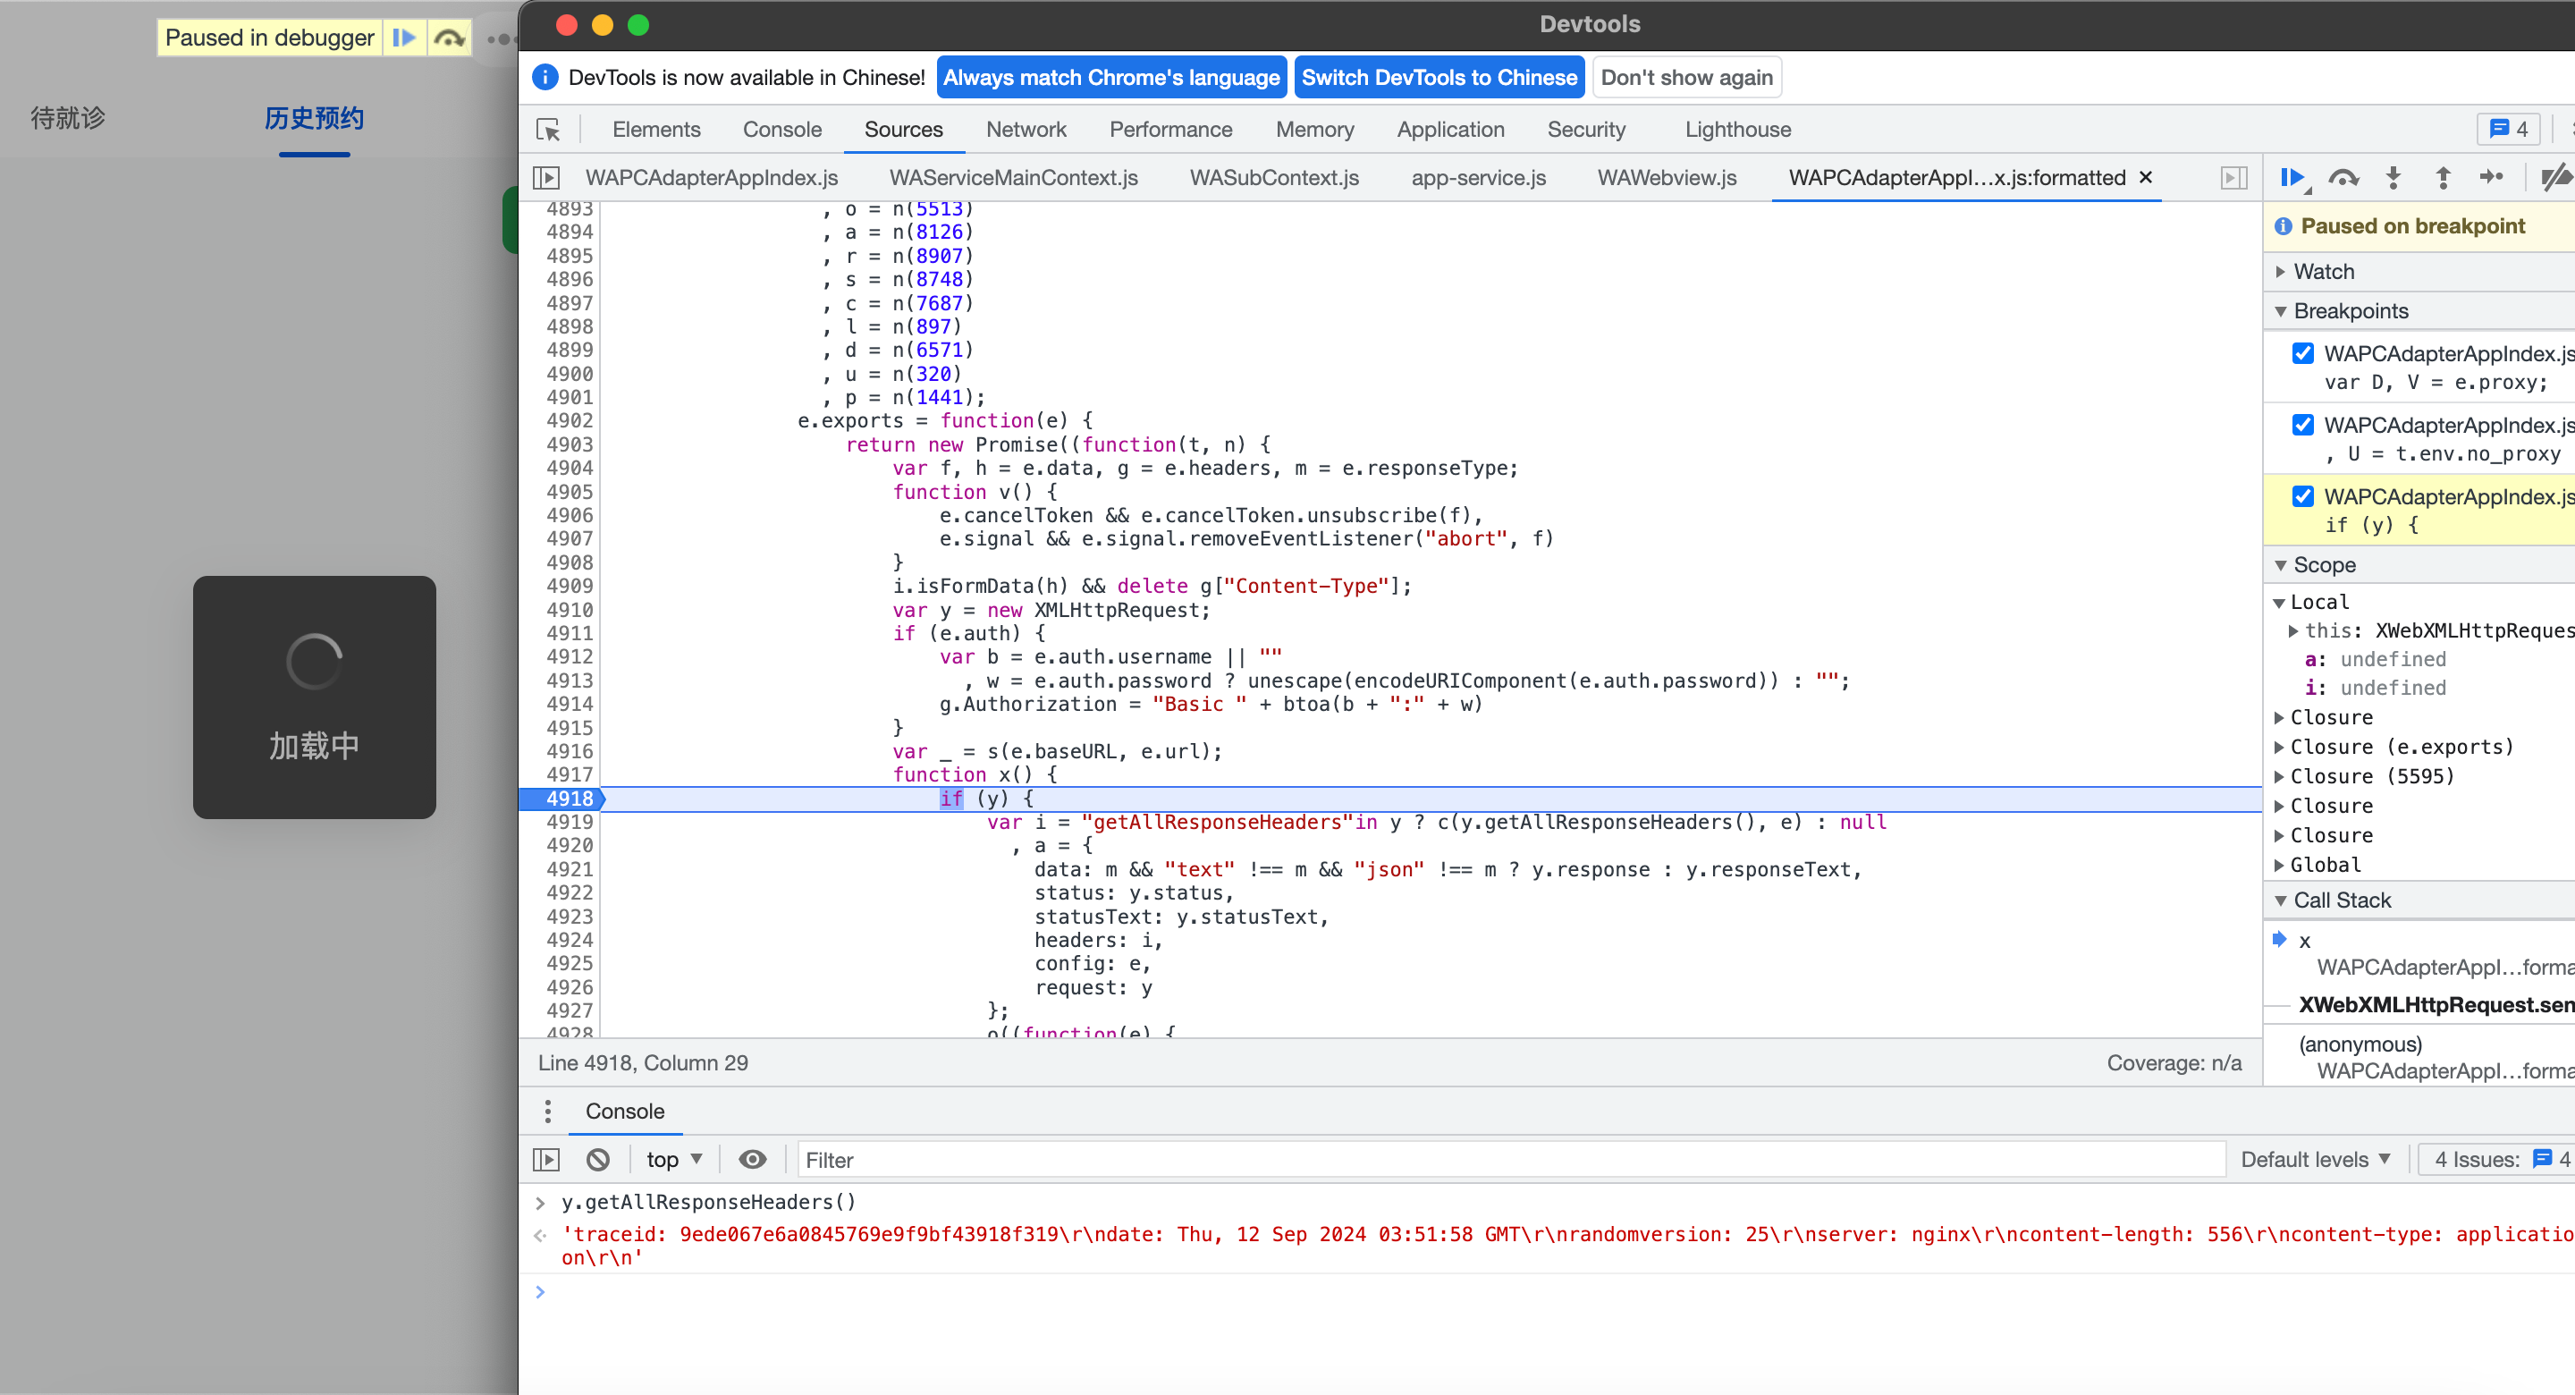2575x1395 pixels.
Task: Click 'Switch DevTools to Chinese' button
Action: click(1439, 78)
